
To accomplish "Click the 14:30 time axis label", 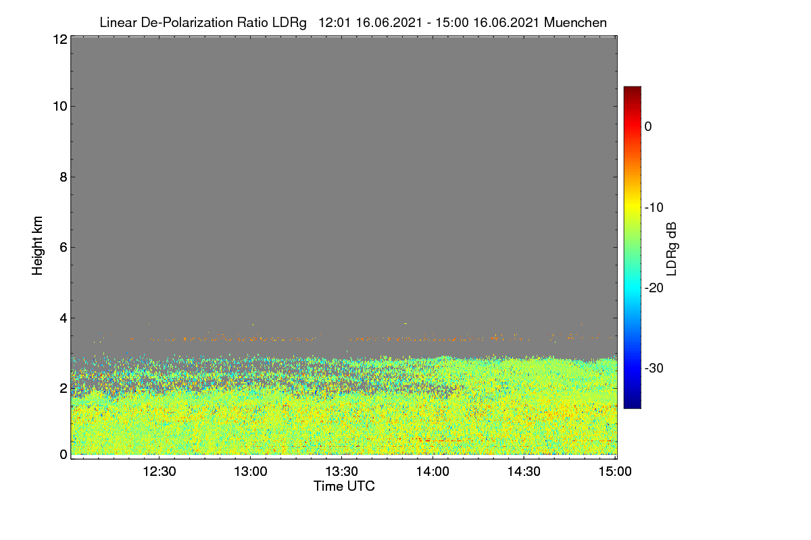I will pyautogui.click(x=524, y=472).
